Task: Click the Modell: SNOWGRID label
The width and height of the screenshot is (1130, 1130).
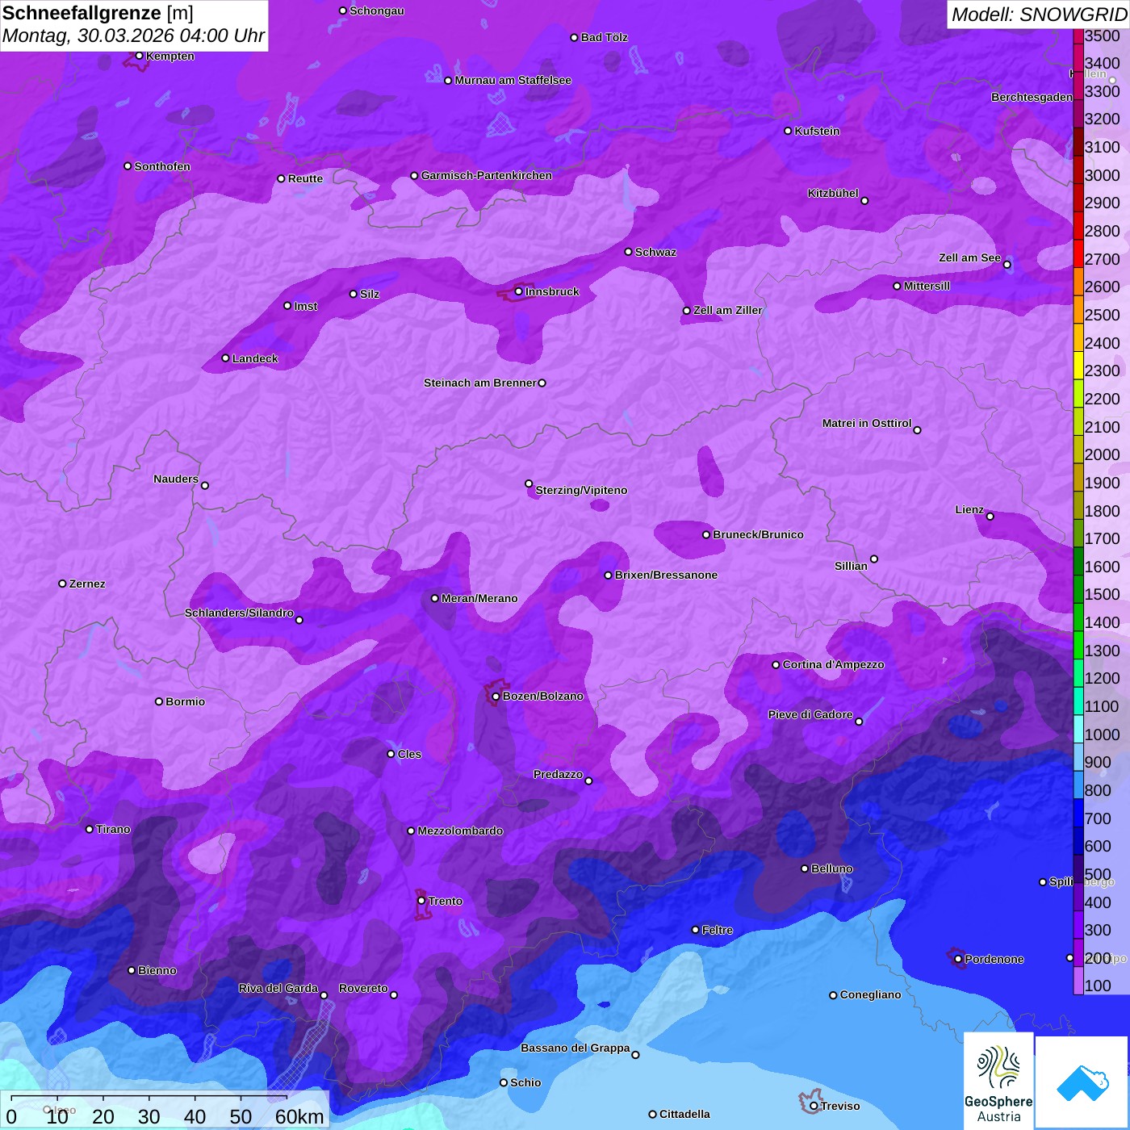Action: (x=1038, y=14)
